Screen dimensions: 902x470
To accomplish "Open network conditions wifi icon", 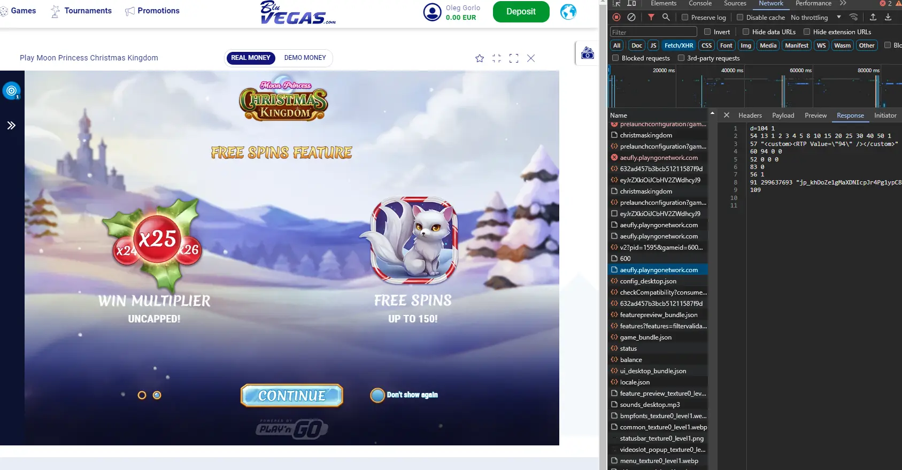I will [x=854, y=17].
